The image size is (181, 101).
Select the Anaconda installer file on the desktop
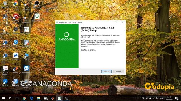point(37,17)
